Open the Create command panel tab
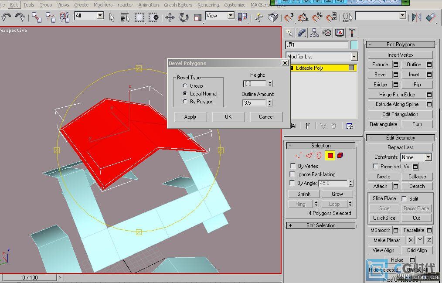 pos(289,33)
